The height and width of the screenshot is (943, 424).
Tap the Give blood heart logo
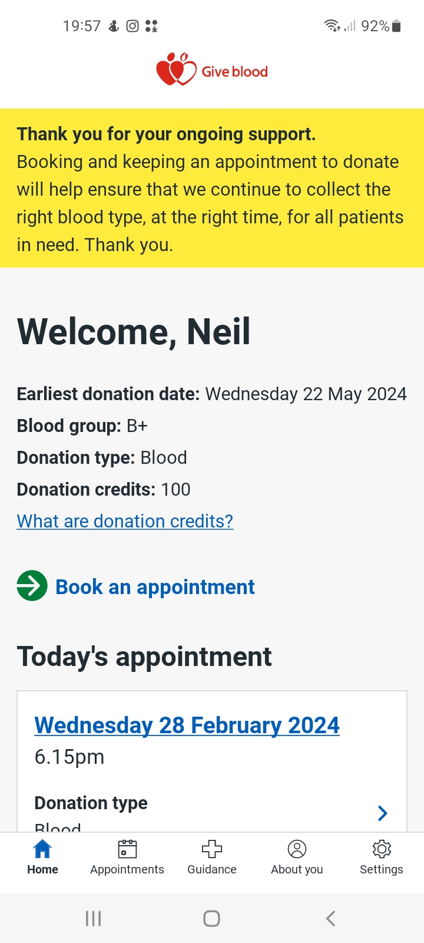tap(176, 70)
